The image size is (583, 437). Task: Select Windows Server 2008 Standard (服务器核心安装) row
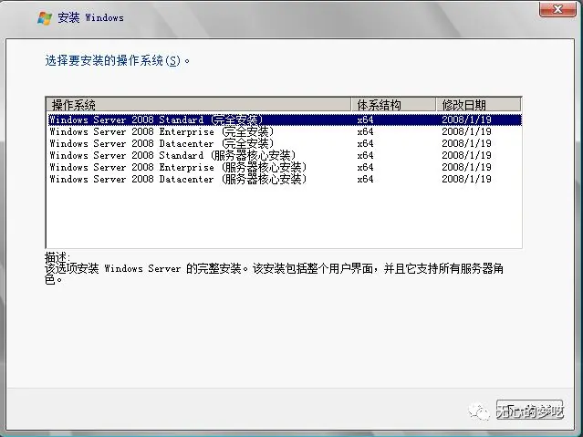[284, 155]
